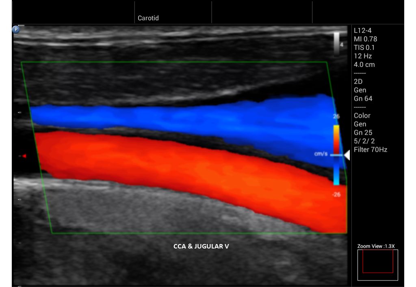Click the red focal zone arrow marker

click(24, 156)
